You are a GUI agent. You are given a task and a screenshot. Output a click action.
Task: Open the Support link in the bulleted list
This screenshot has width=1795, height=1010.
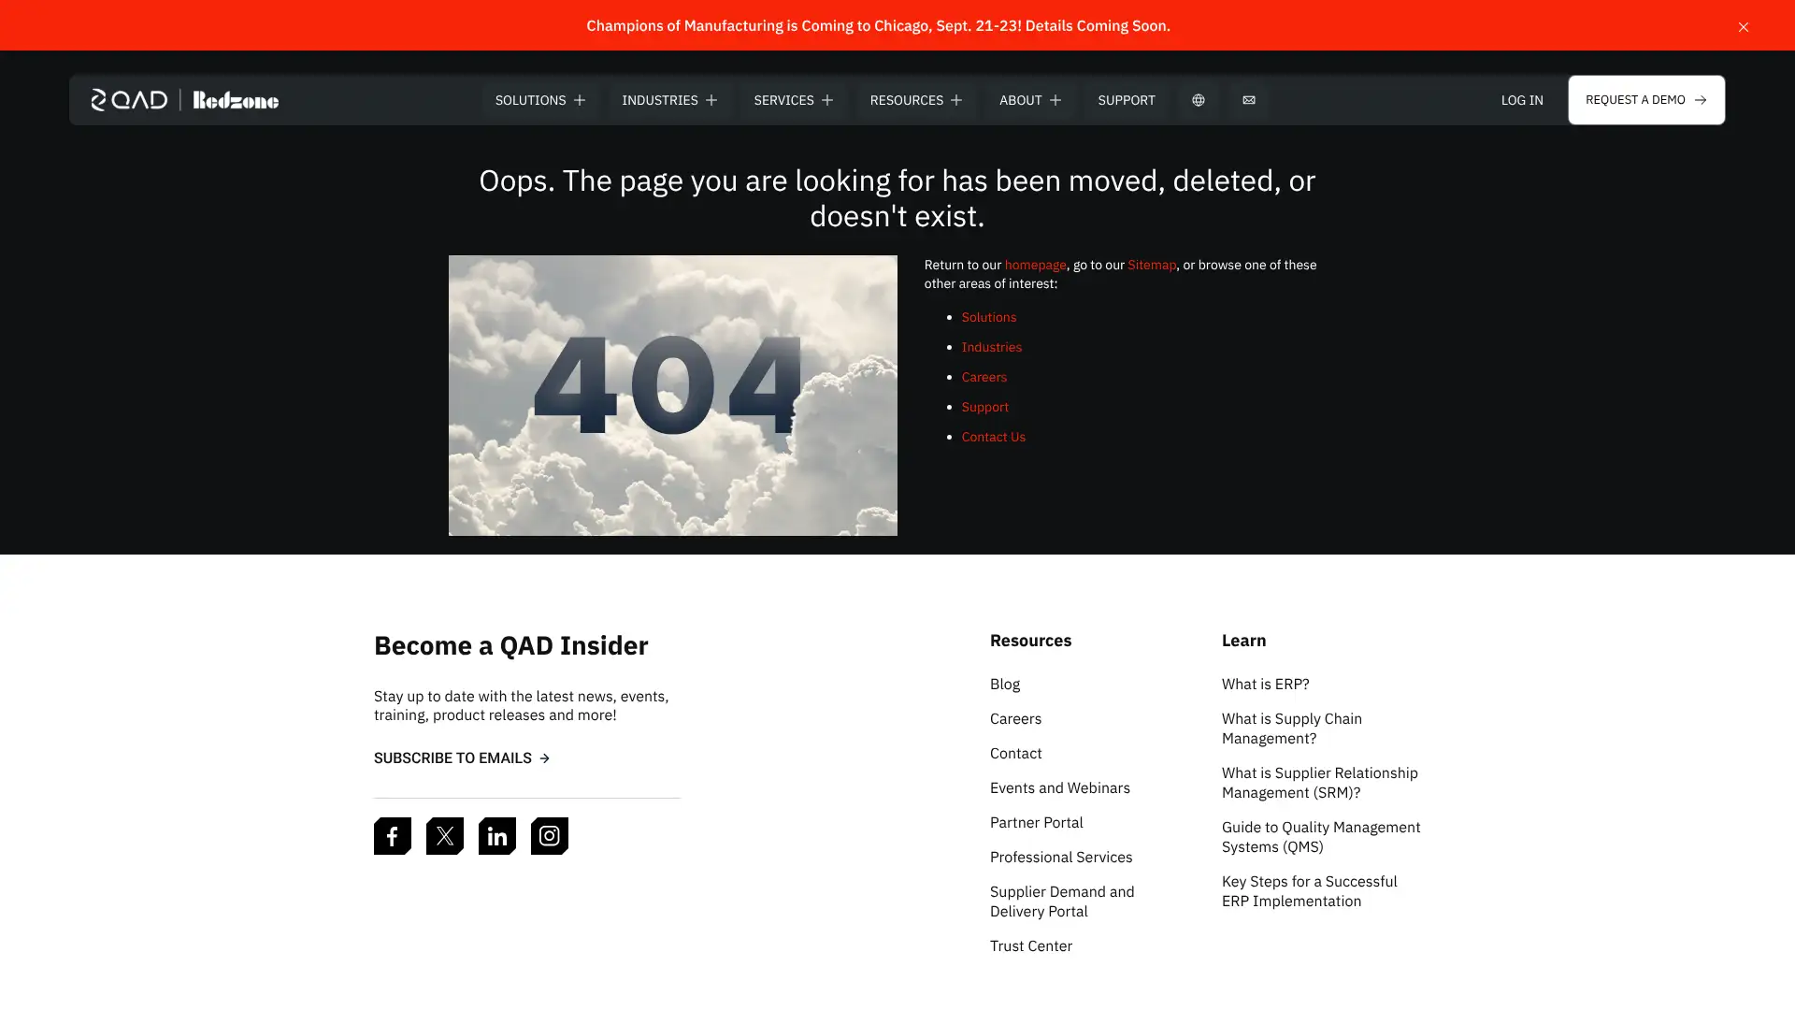point(984,407)
